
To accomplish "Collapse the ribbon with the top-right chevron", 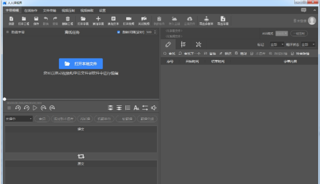I will pyautogui.click(x=315, y=10).
